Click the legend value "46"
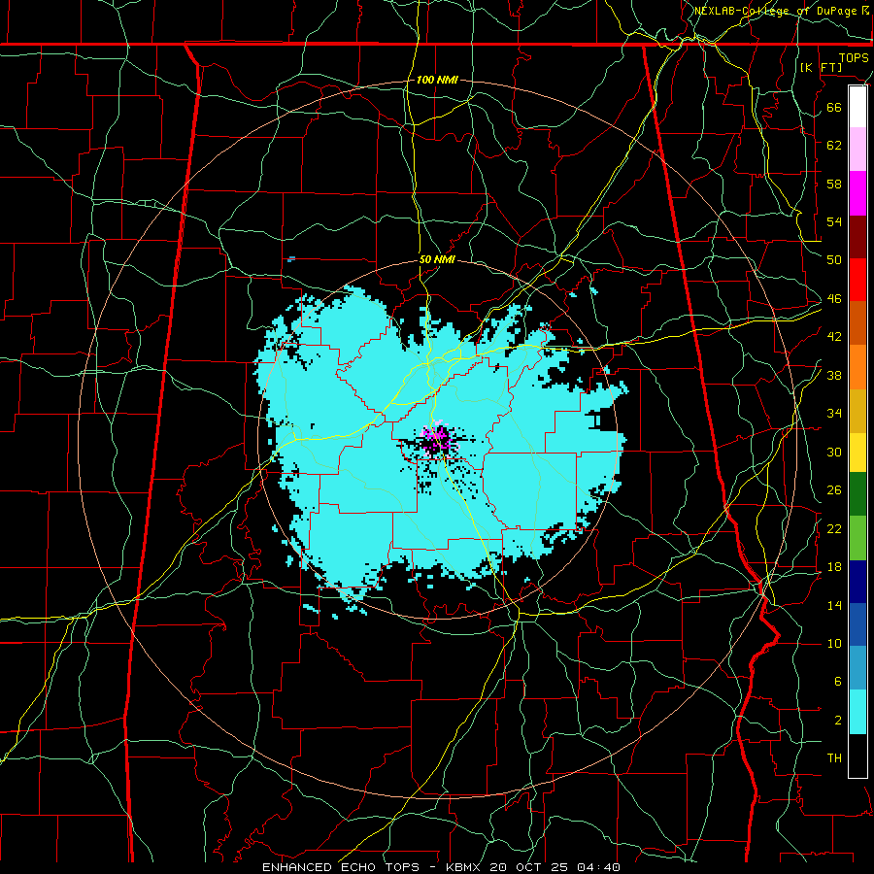The height and width of the screenshot is (874, 874). (x=834, y=299)
